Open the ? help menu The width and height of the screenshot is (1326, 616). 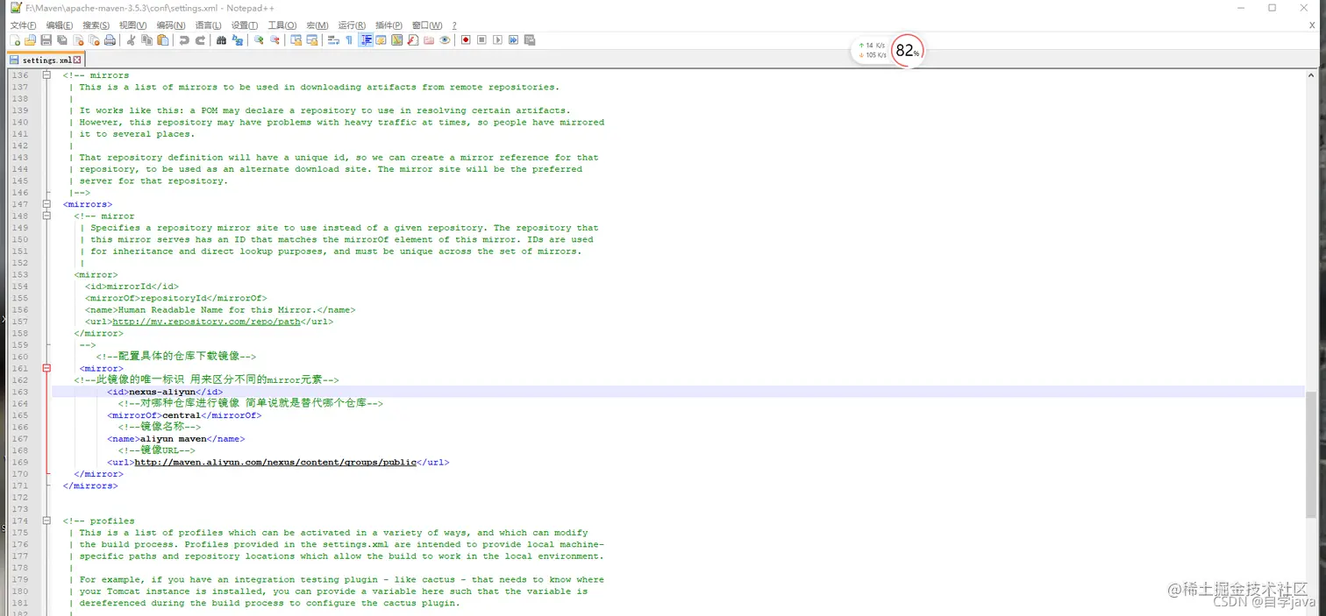(x=454, y=25)
